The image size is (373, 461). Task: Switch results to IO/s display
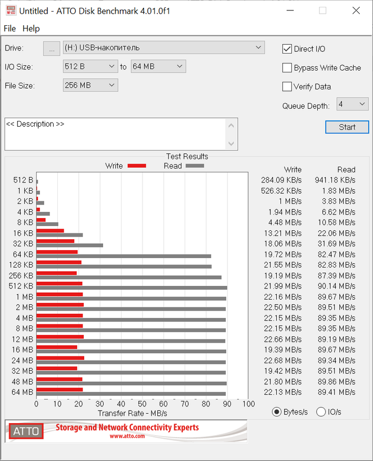pyautogui.click(x=321, y=412)
